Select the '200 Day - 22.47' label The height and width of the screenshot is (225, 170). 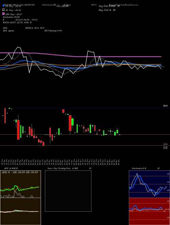14,14
